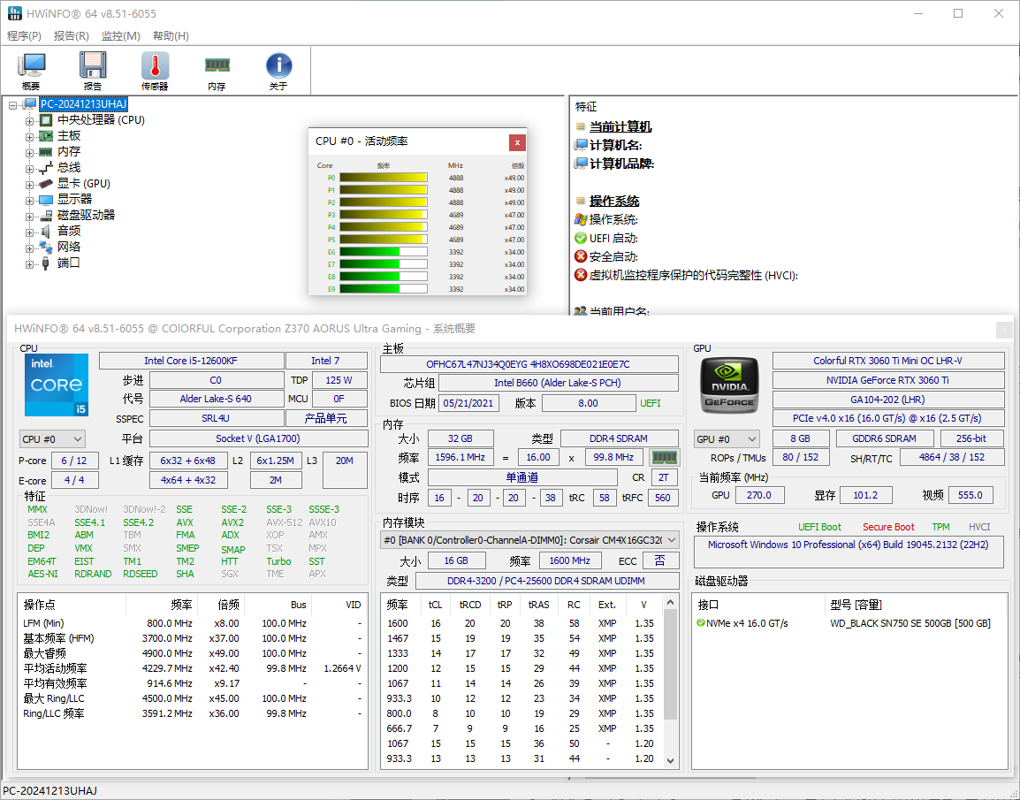The height and width of the screenshot is (800, 1020).
Task: Click the CPU chip icon in tree
Action: 46,120
